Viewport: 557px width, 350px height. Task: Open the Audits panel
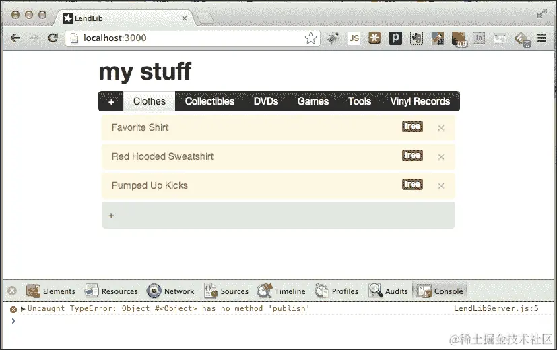[388, 291]
